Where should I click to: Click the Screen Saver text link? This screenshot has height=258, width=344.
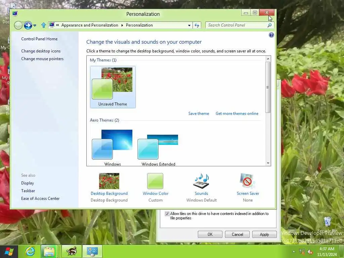248,193
